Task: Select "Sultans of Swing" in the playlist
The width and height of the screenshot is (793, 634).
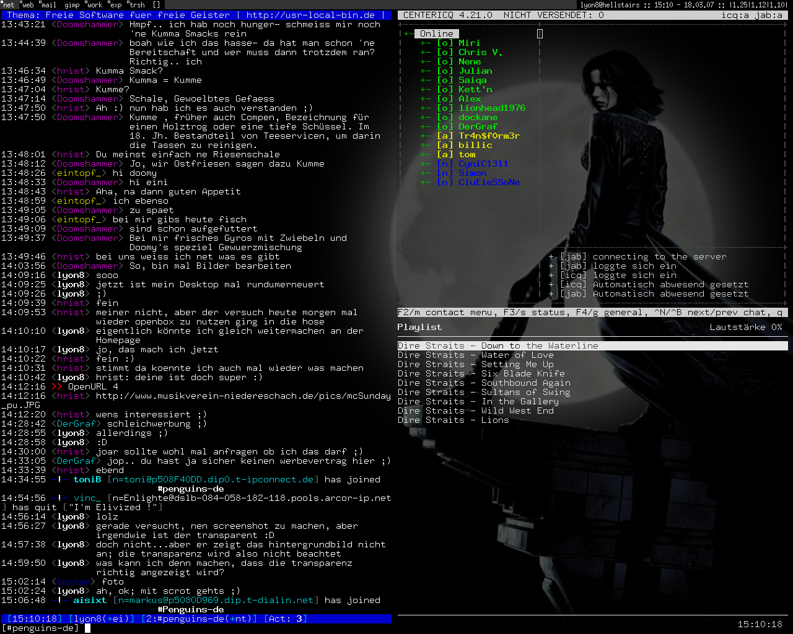Action: point(483,393)
